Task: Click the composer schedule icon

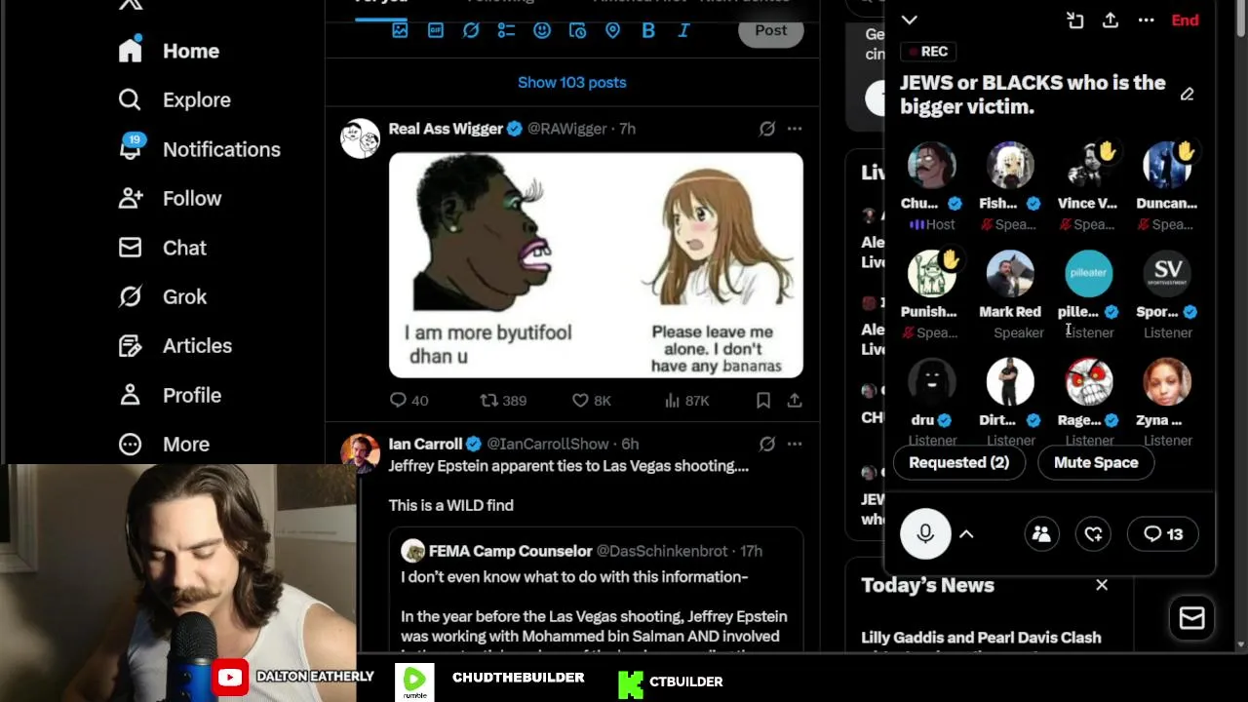Action: pos(577,30)
